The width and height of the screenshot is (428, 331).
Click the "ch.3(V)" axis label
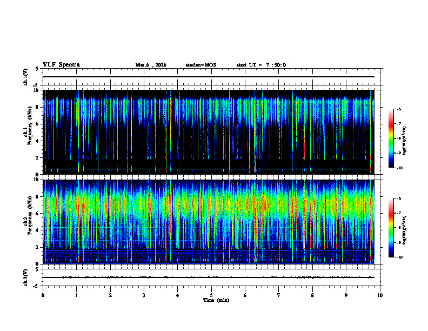click(x=26, y=277)
